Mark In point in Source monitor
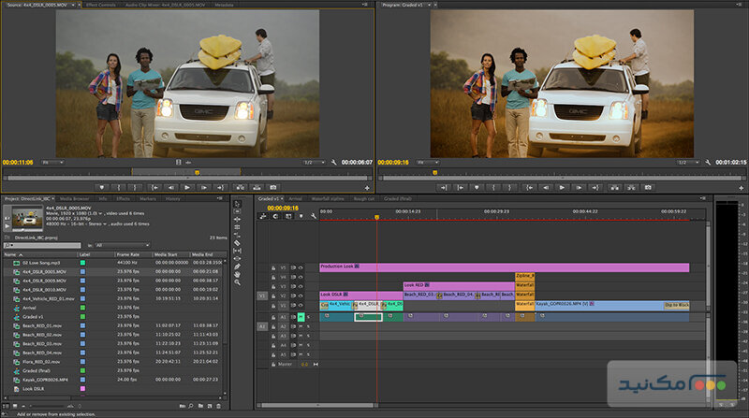 pos(119,188)
